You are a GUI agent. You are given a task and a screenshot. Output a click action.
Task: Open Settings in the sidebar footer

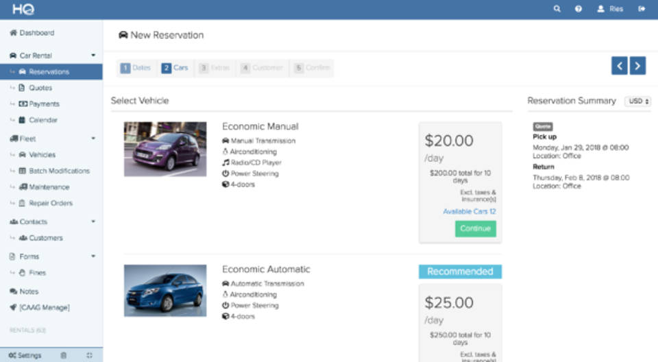(25, 355)
